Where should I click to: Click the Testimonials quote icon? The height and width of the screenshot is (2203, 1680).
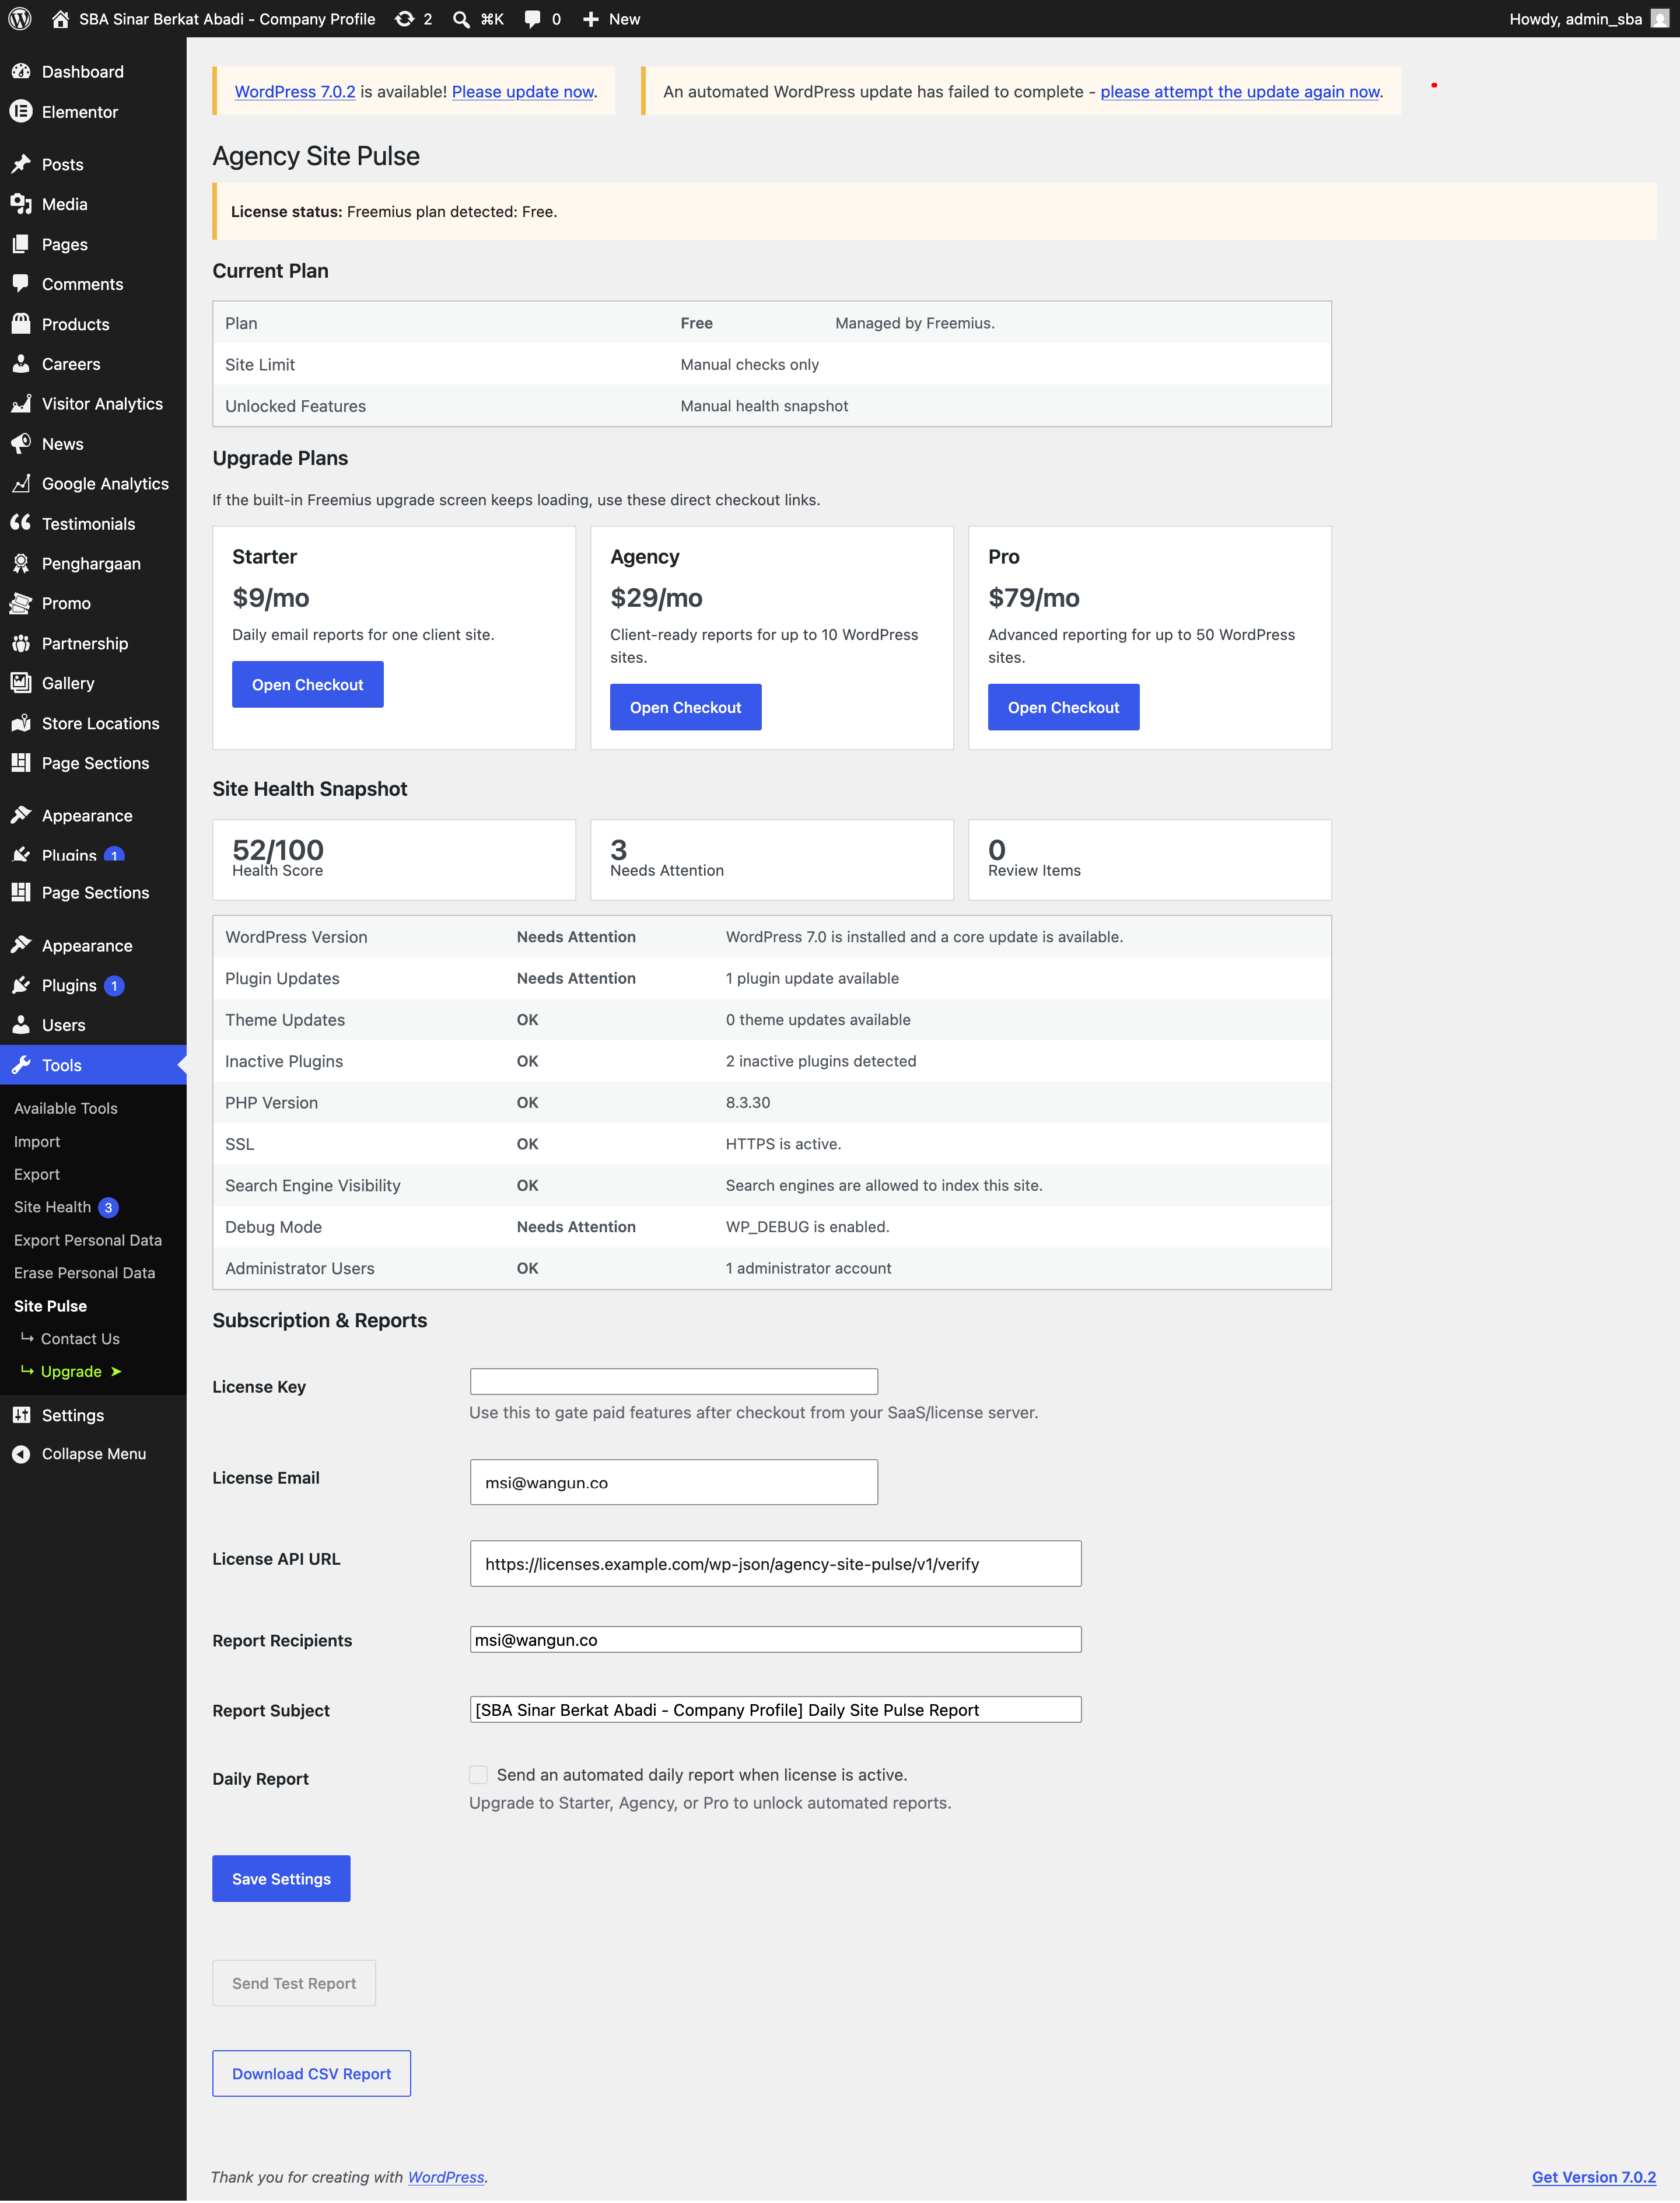pyautogui.click(x=21, y=523)
